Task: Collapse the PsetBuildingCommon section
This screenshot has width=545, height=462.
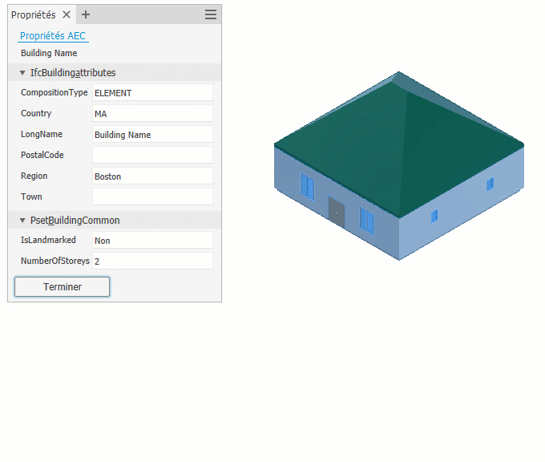Action: coord(22,221)
